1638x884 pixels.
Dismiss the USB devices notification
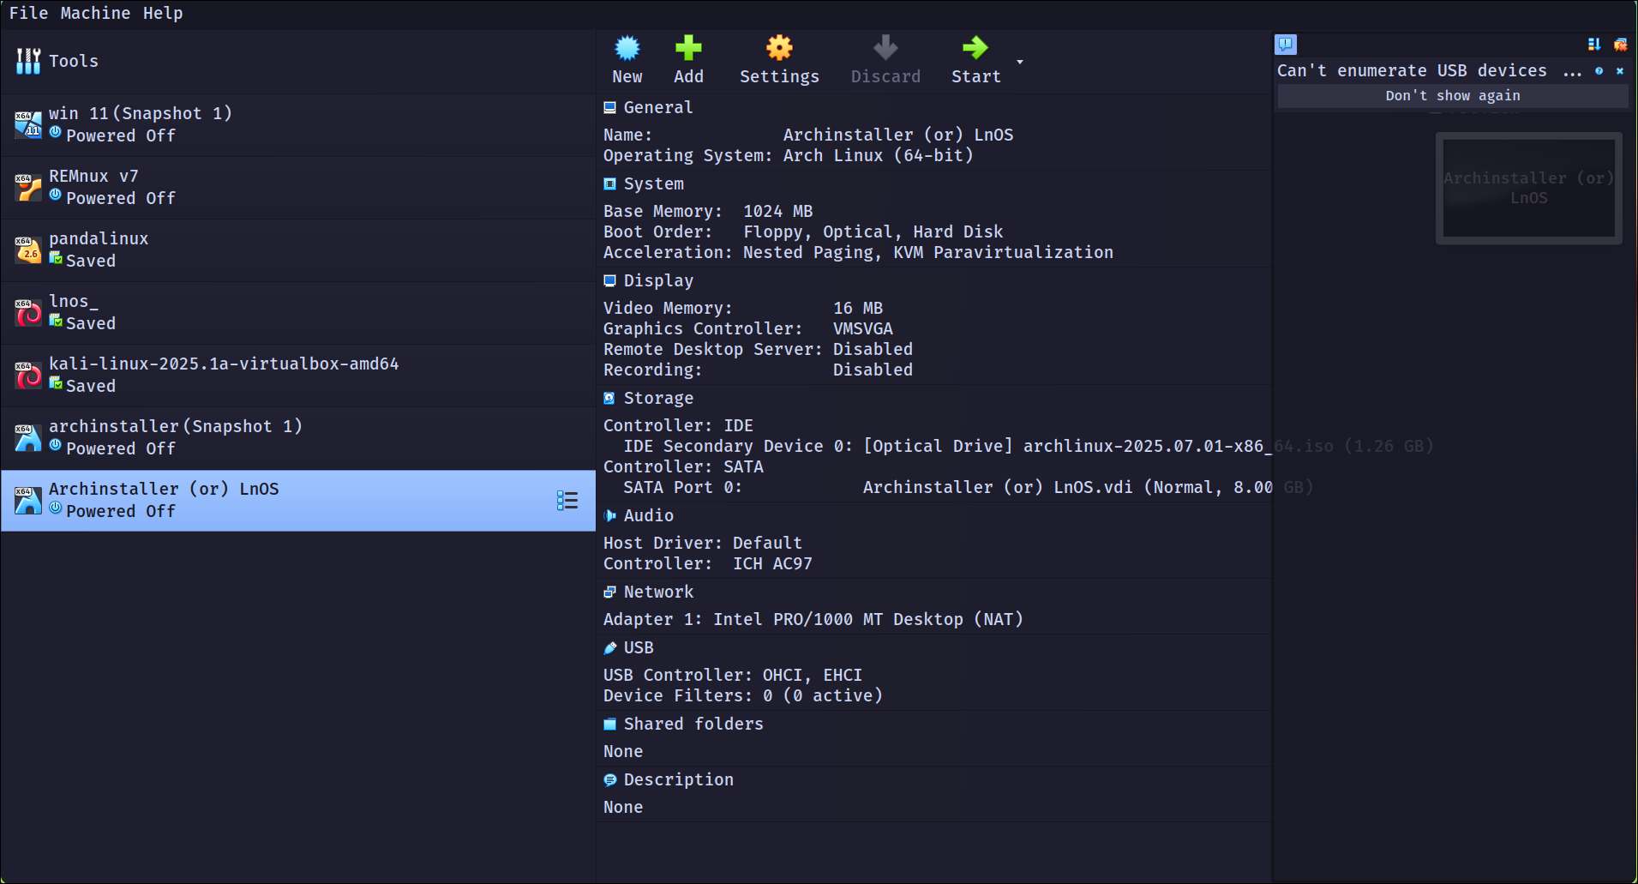point(1620,71)
